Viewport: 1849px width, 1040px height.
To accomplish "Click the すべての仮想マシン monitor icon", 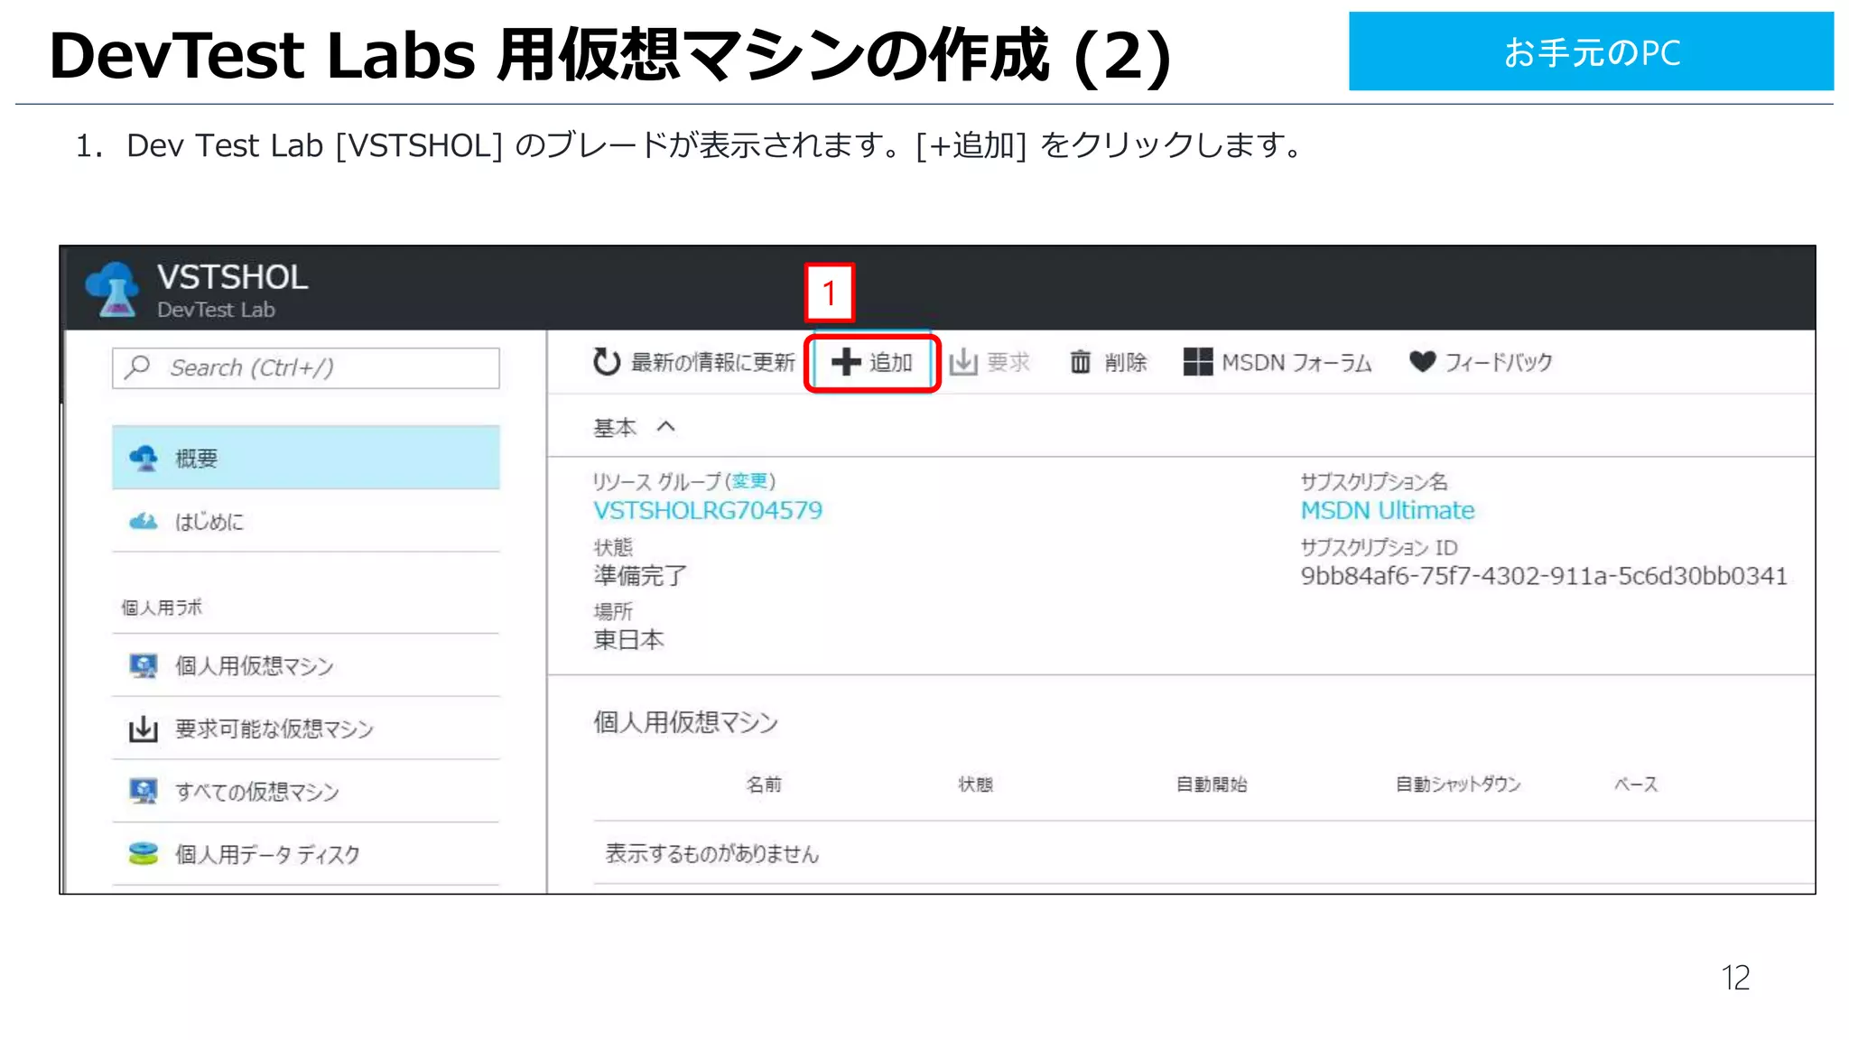I will pyautogui.click(x=144, y=791).
